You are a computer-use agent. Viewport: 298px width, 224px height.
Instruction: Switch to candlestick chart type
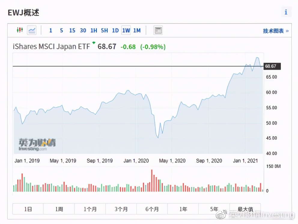pos(20,30)
